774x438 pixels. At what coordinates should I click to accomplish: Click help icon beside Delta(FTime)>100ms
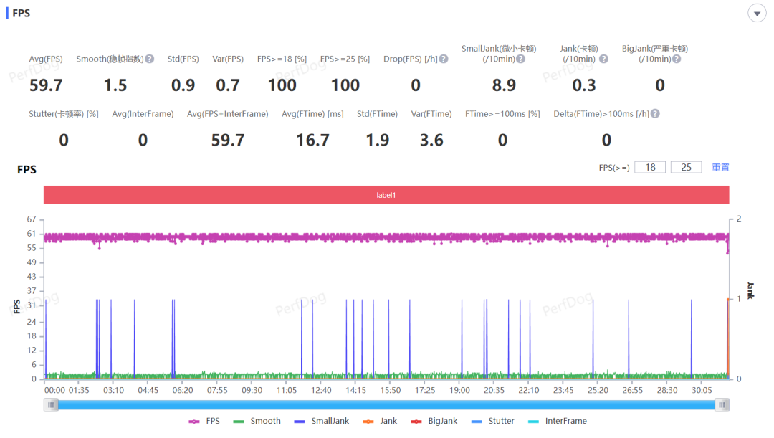click(655, 114)
